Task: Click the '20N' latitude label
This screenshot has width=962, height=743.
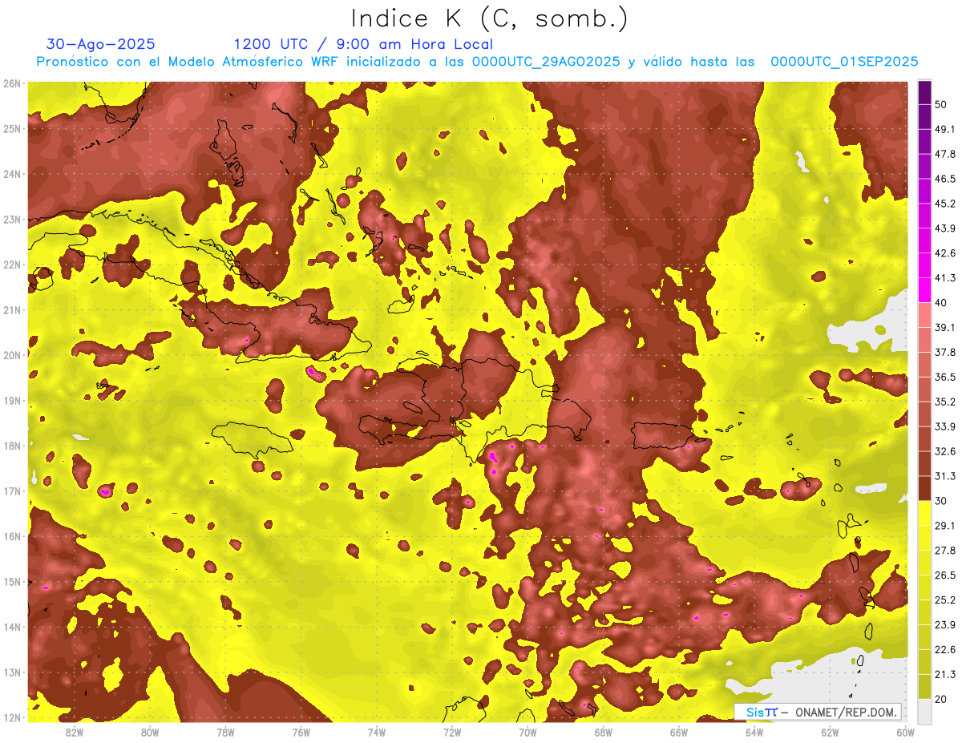Action: 11,355
